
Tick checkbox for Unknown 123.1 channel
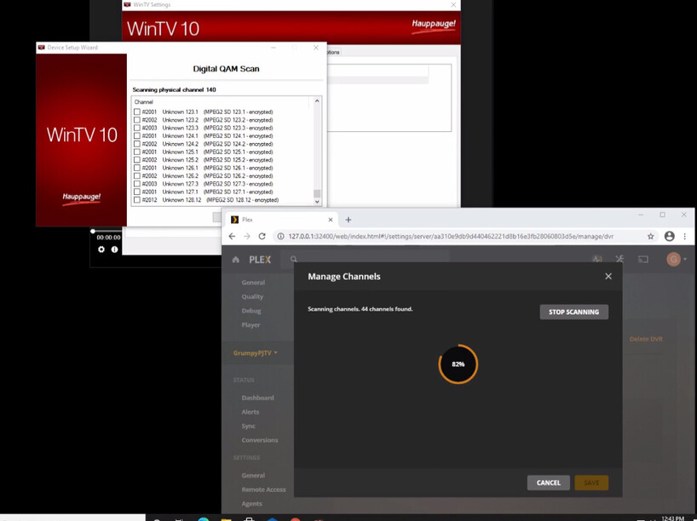point(137,112)
